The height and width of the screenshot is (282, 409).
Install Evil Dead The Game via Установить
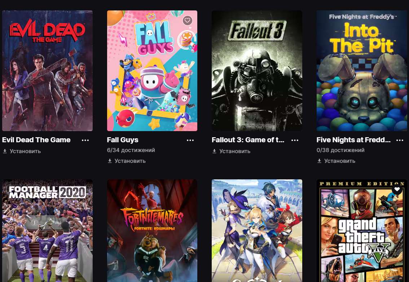coord(25,151)
